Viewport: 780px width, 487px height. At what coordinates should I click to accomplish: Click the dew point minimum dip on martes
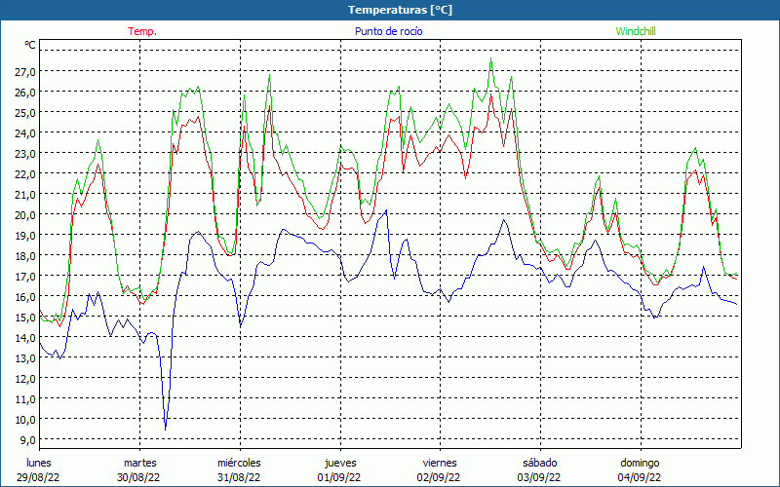[165, 429]
